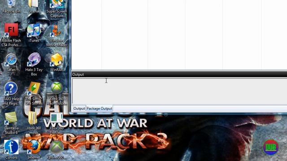Viewport: 287px width, 161px height.
Task: Switch to the Package Output tab
Action: [100, 108]
